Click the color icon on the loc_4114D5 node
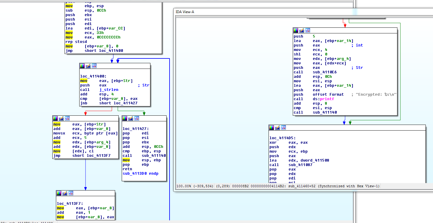 coord(272,128)
